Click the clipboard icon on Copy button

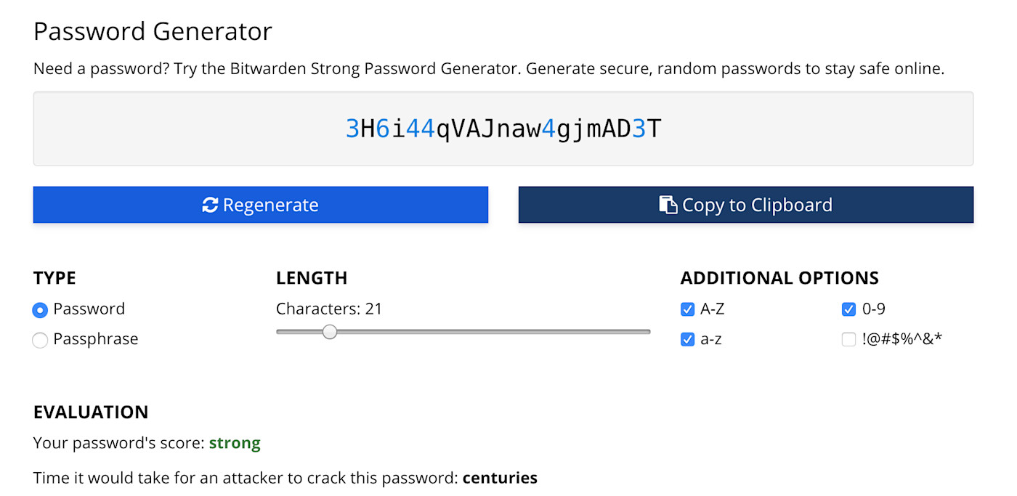click(x=669, y=204)
